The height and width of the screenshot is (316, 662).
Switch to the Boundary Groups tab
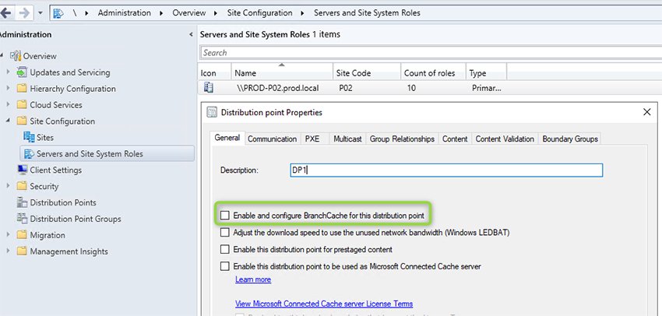[x=570, y=139]
